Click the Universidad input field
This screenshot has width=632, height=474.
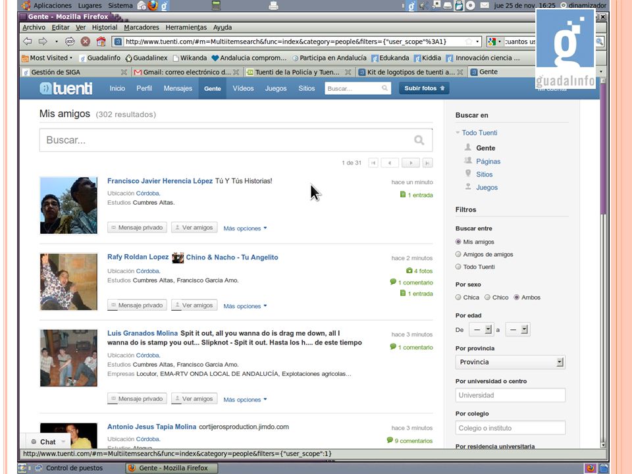pyautogui.click(x=510, y=395)
